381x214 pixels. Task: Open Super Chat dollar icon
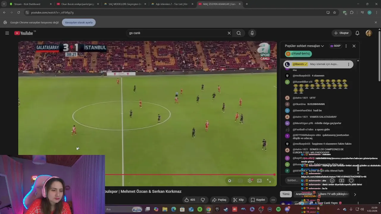pos(342,180)
